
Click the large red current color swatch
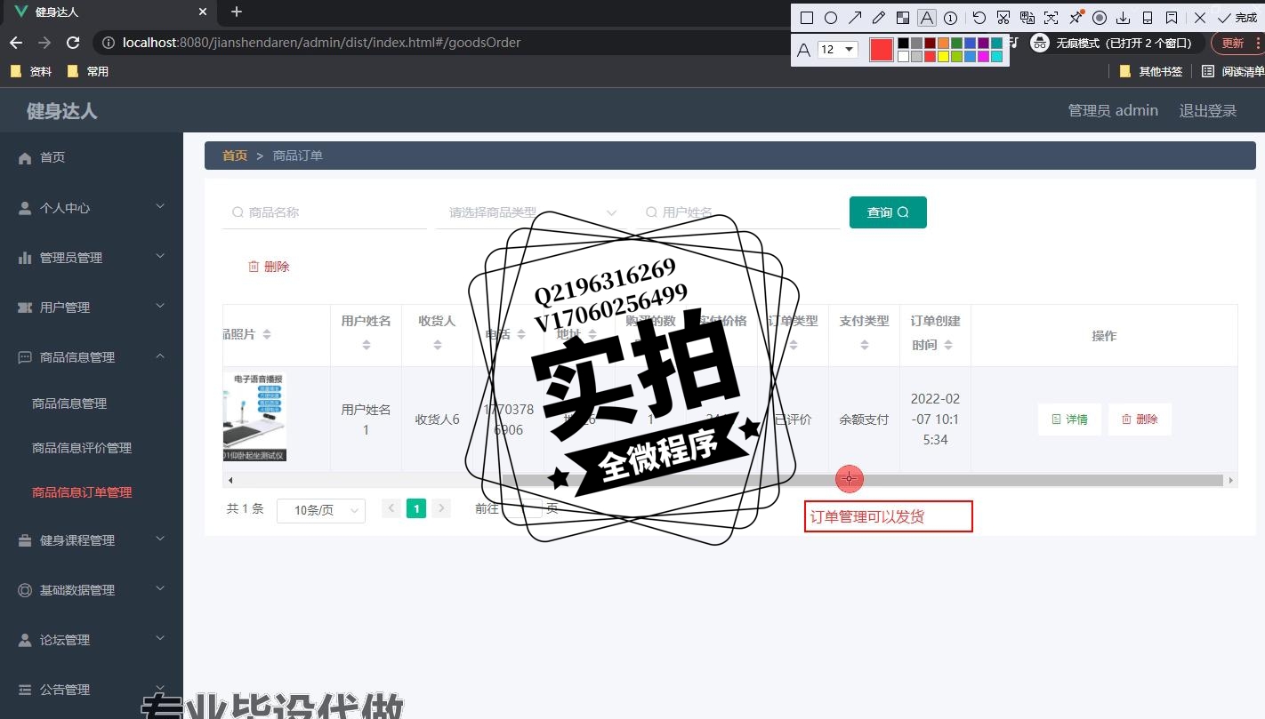(x=881, y=50)
